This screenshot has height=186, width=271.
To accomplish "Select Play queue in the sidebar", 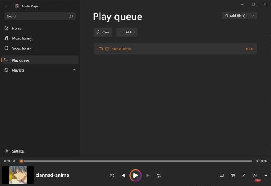I will [40, 60].
